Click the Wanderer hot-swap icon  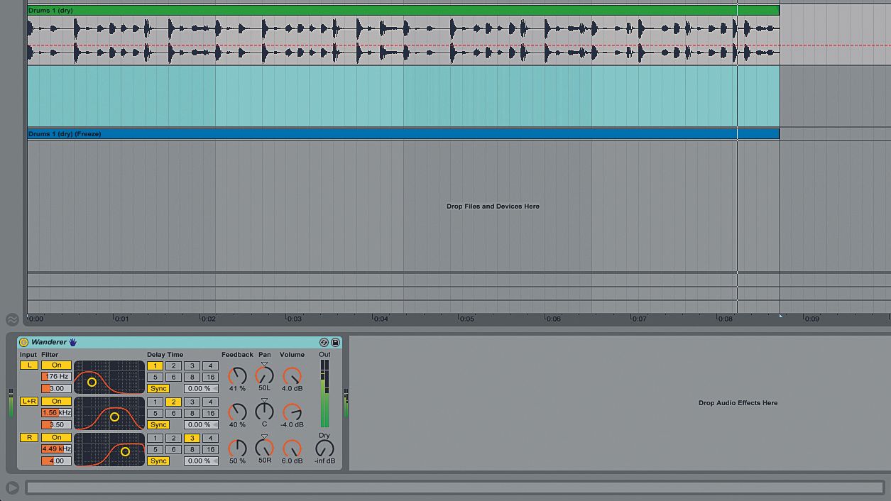click(324, 342)
